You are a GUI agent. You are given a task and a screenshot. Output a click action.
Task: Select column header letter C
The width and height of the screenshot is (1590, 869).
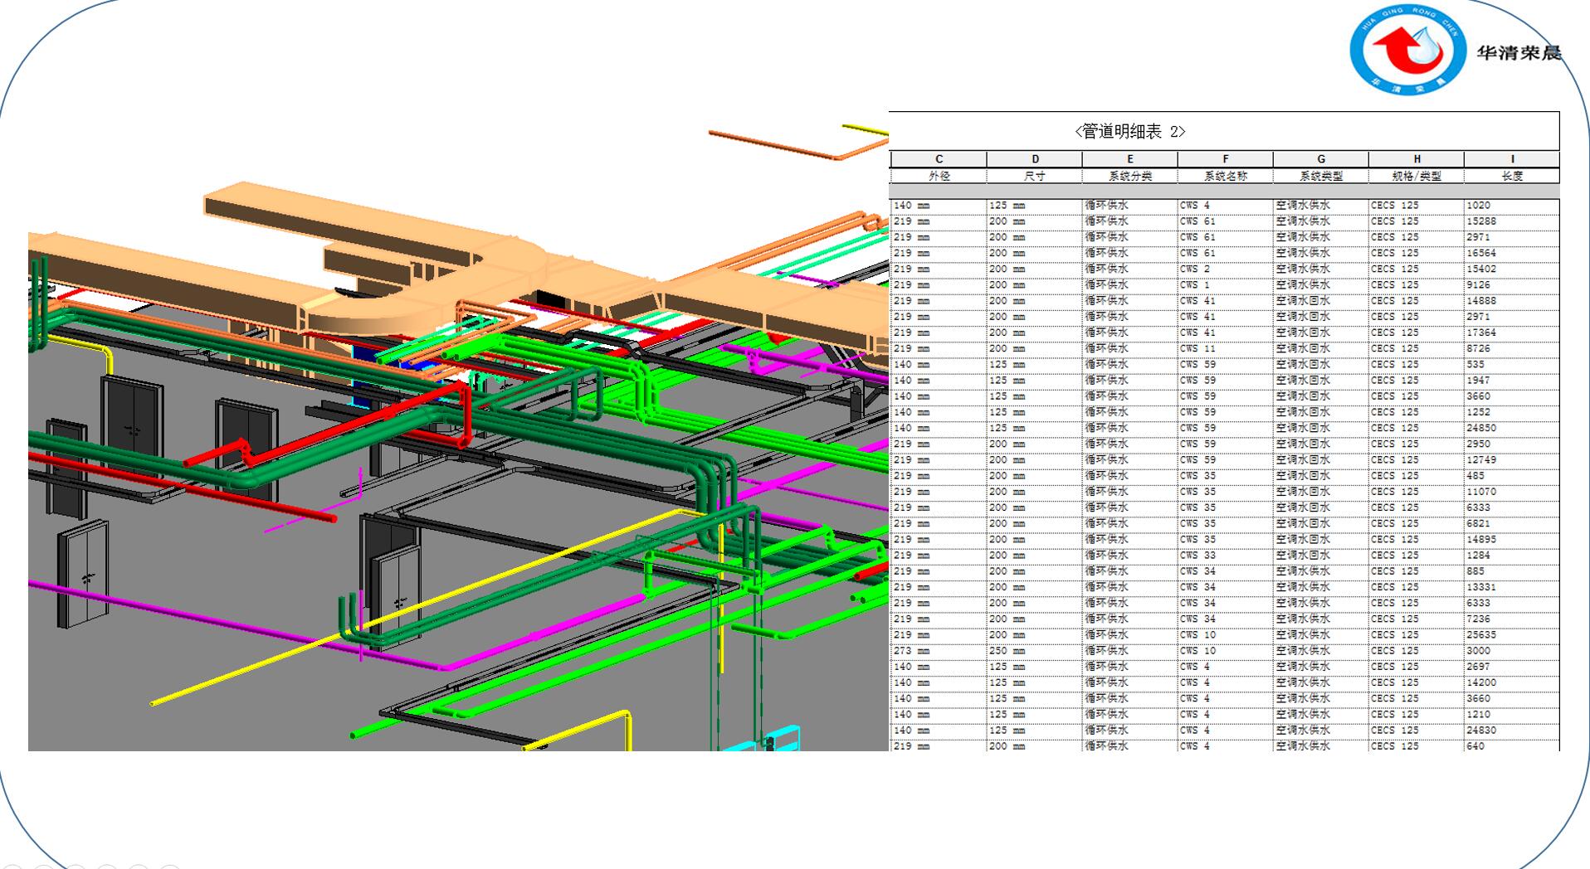tap(939, 159)
